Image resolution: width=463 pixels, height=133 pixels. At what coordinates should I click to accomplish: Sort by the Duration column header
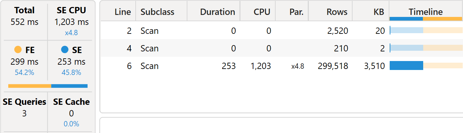pyautogui.click(x=218, y=12)
